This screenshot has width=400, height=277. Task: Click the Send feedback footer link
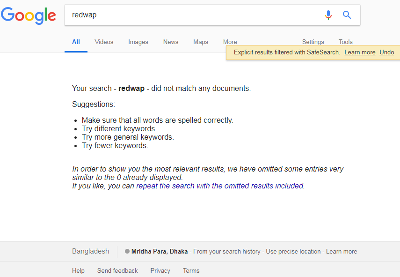117,270
